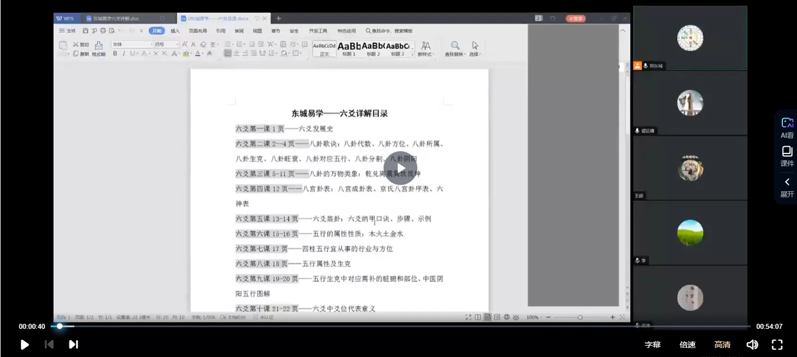Click the zoom out minus button
Screen dimensions: 797x357
tap(548, 317)
